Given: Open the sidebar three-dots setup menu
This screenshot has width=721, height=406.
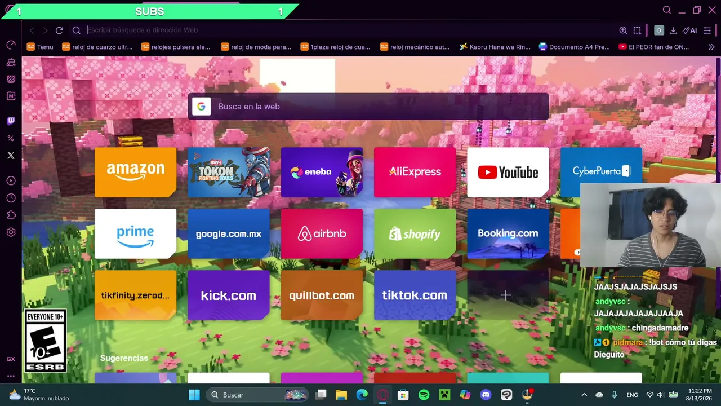Looking at the screenshot, I should coord(11,376).
